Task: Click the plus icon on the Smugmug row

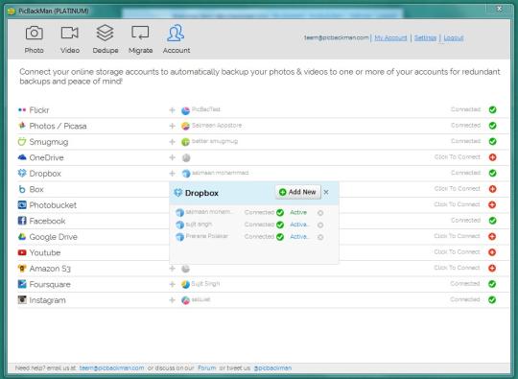Action: (172, 142)
